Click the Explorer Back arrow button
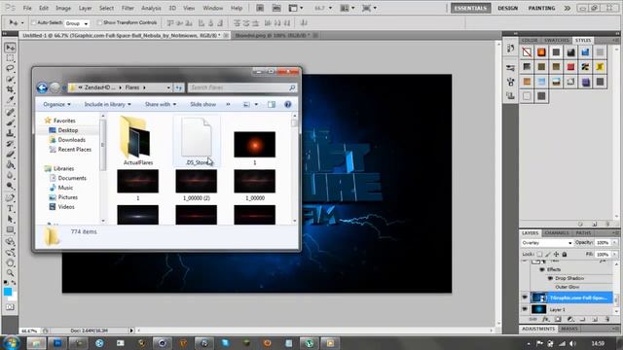Viewport: 623px width, 350px height. (x=42, y=87)
